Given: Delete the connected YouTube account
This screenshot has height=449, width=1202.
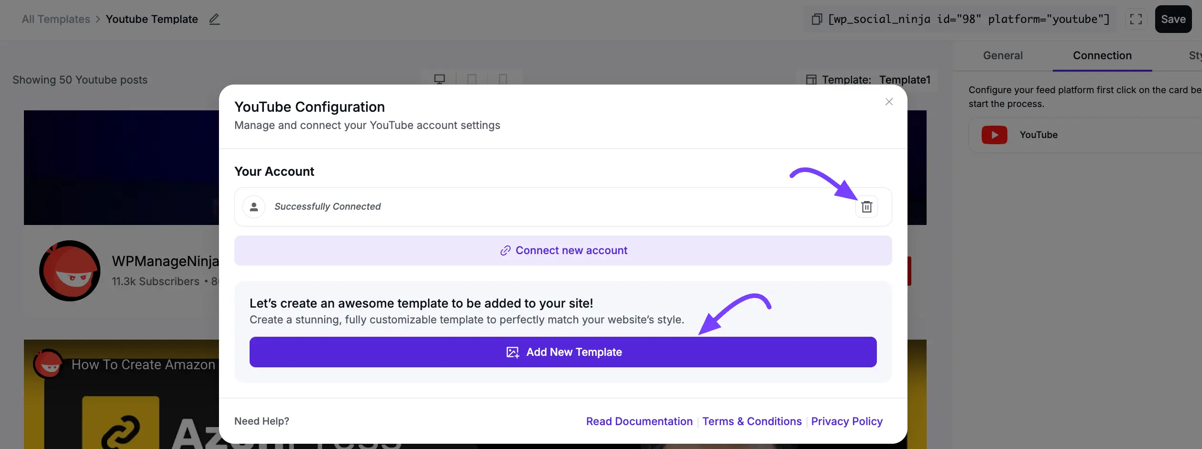Looking at the screenshot, I should pyautogui.click(x=867, y=207).
